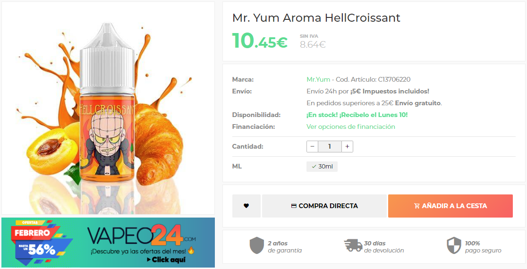Click the Mr. Yum Aroma HellCroissant title
Viewport: 527px width, 269px height.
coord(316,18)
